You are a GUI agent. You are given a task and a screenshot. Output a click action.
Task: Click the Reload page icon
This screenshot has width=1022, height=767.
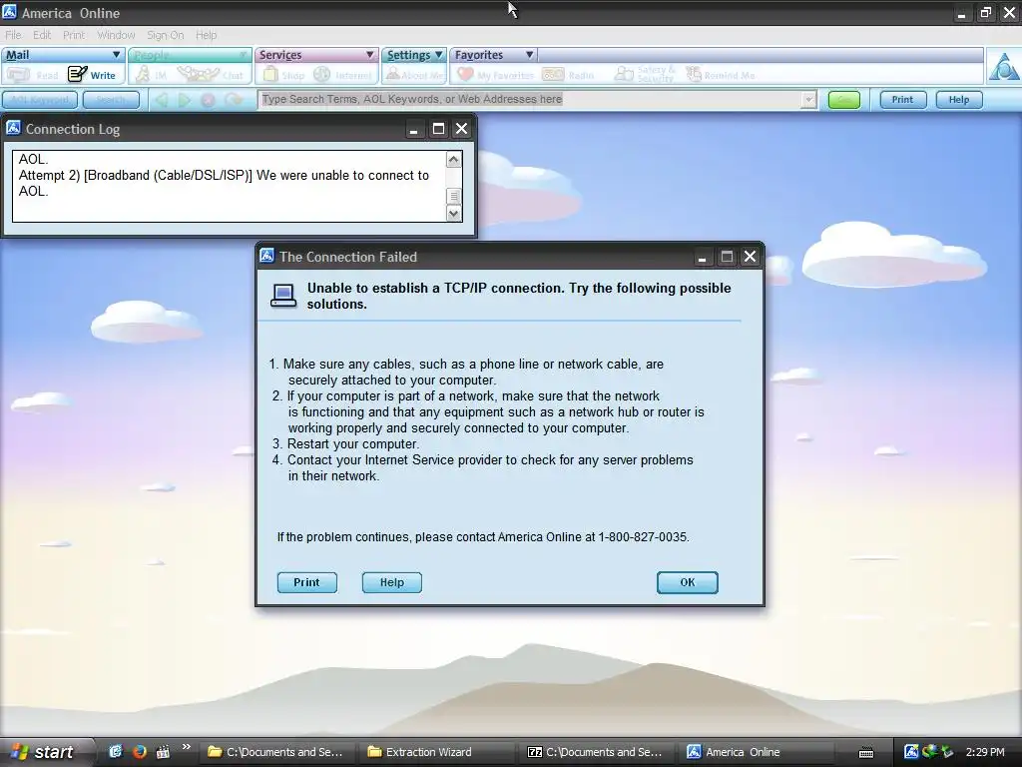pyautogui.click(x=234, y=100)
